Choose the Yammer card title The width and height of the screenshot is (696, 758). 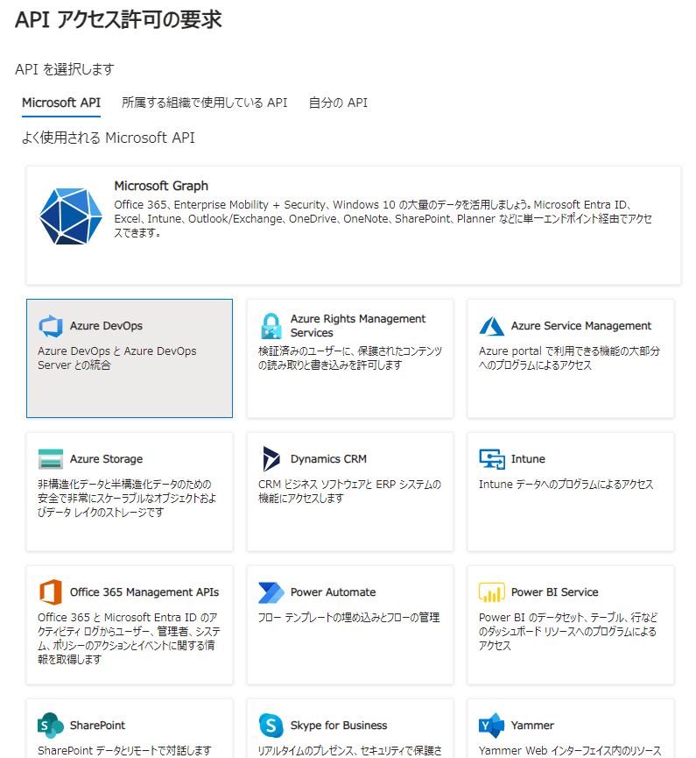tap(533, 725)
